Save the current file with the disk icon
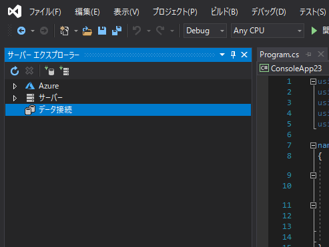This screenshot has height=247, width=329. pyautogui.click(x=102, y=31)
